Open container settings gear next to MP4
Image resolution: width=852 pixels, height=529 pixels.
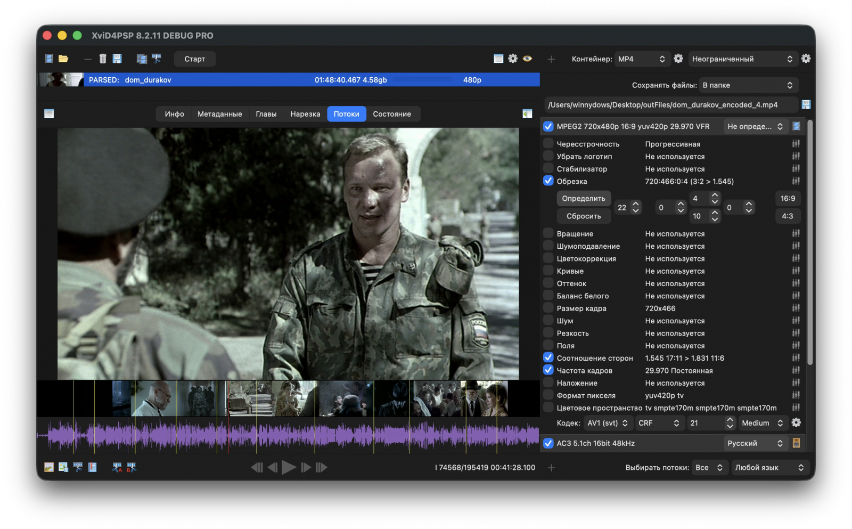click(678, 59)
